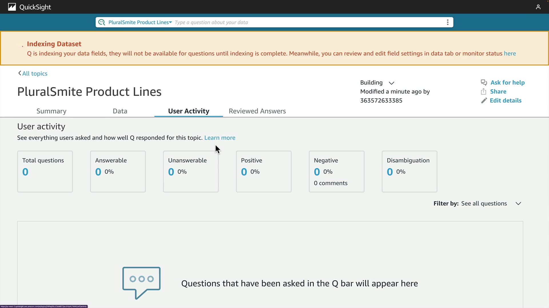Select the Unanswerable stat card
The height and width of the screenshot is (308, 549).
(x=191, y=171)
